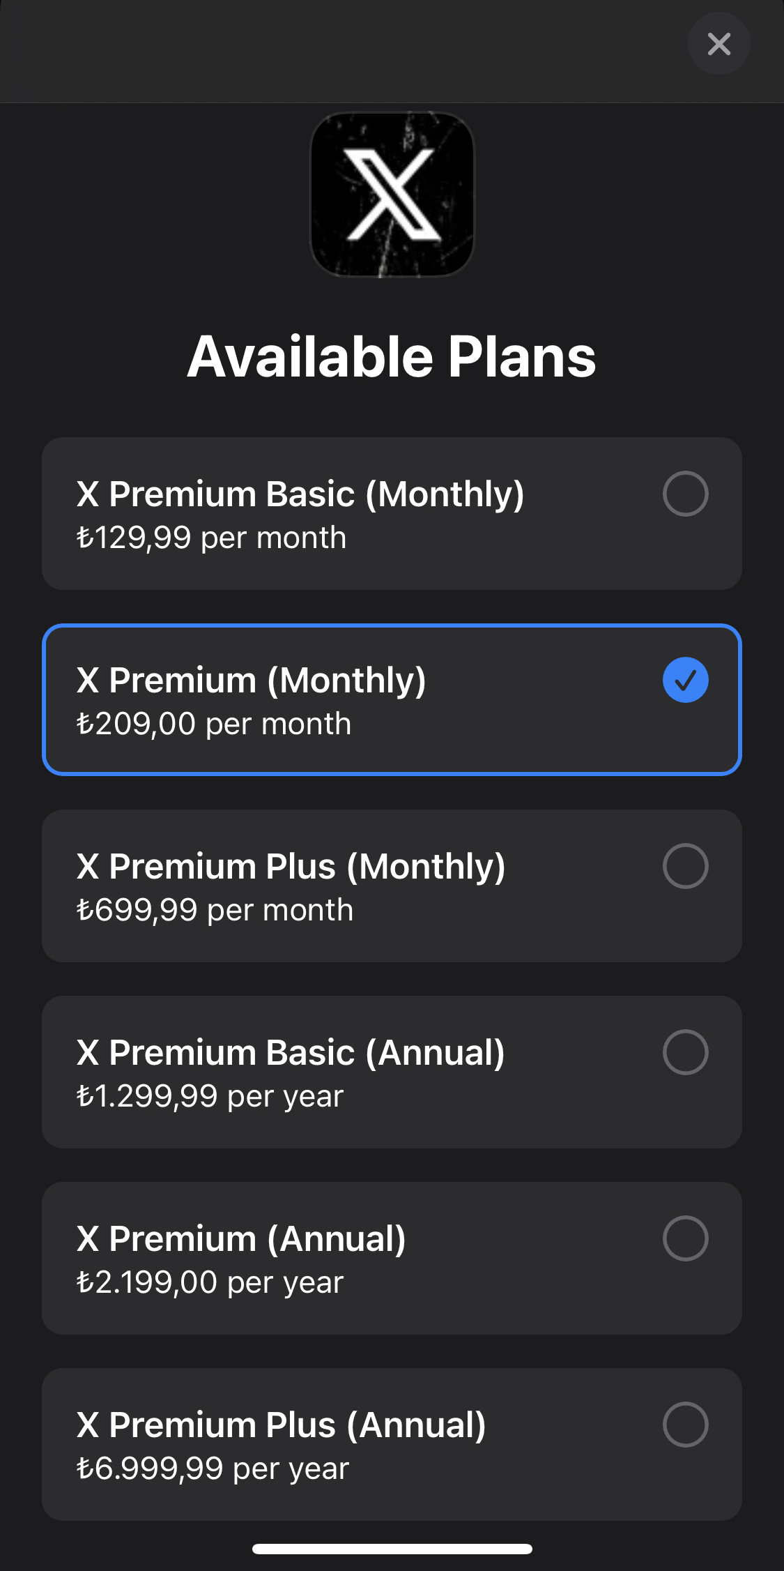The image size is (784, 1571).
Task: Click the Available Plans heading
Action: coord(392,357)
